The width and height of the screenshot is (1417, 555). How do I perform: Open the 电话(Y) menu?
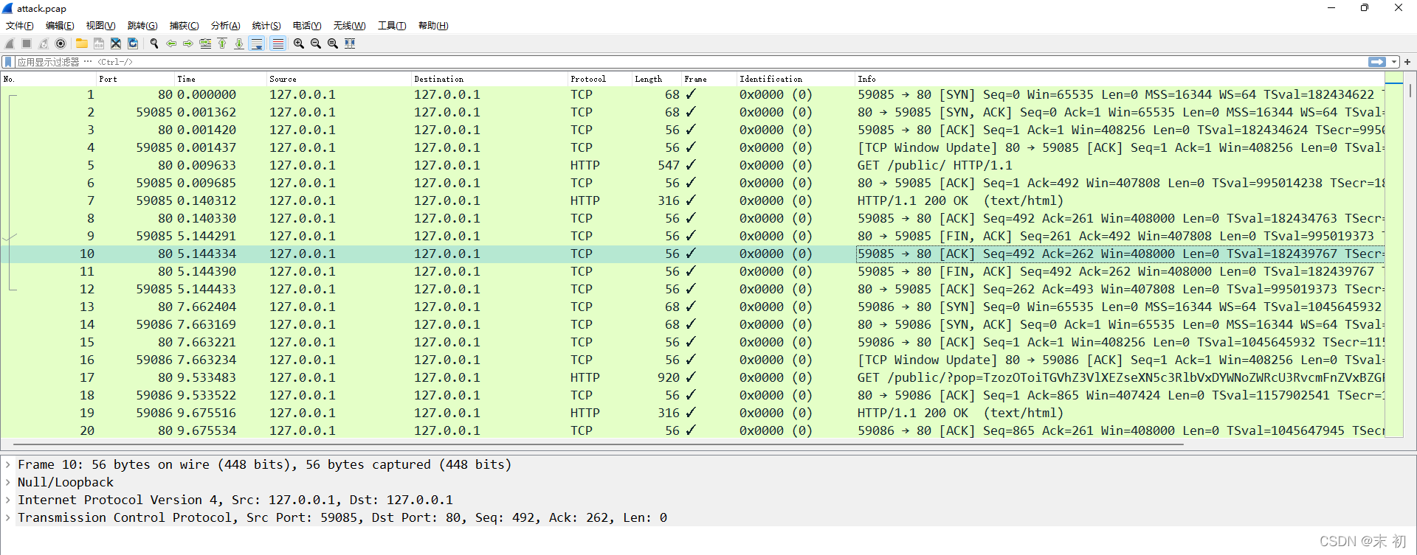click(x=307, y=26)
